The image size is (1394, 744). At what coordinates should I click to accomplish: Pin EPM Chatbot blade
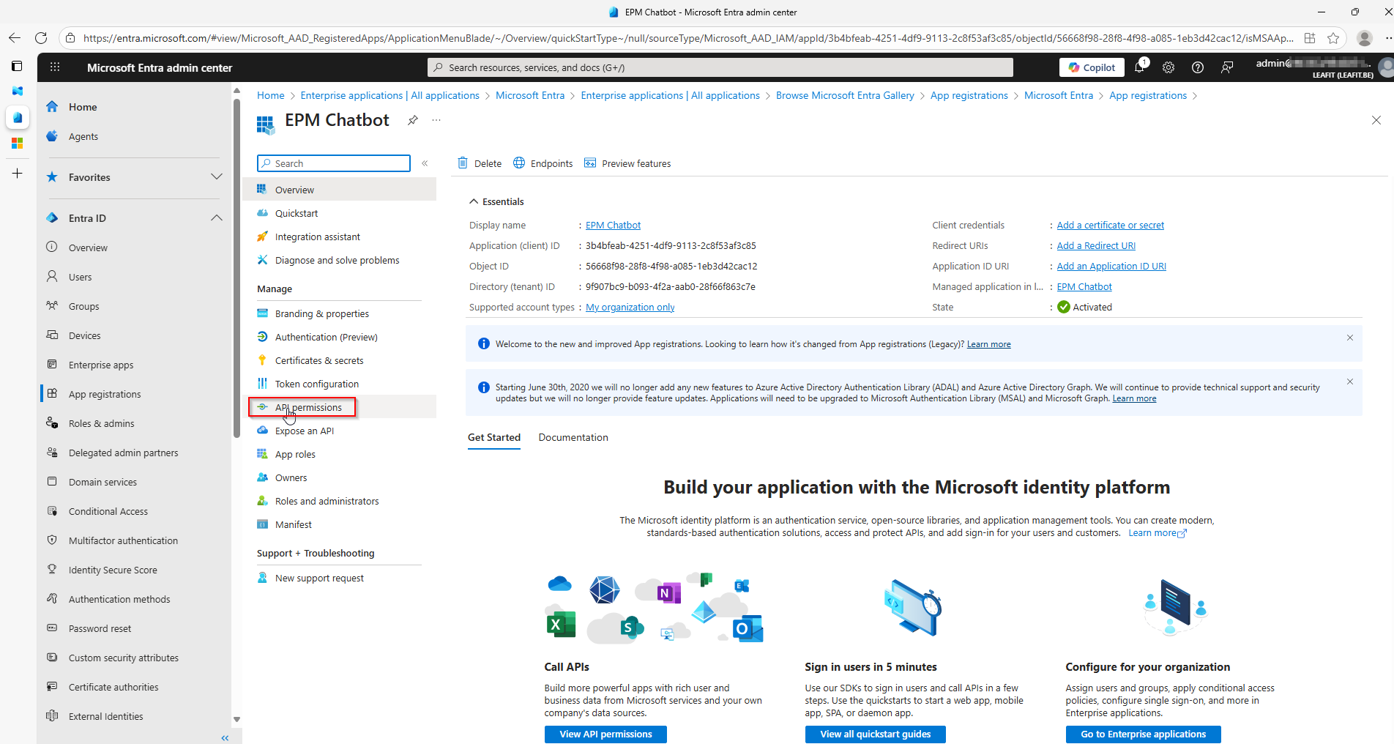(413, 120)
